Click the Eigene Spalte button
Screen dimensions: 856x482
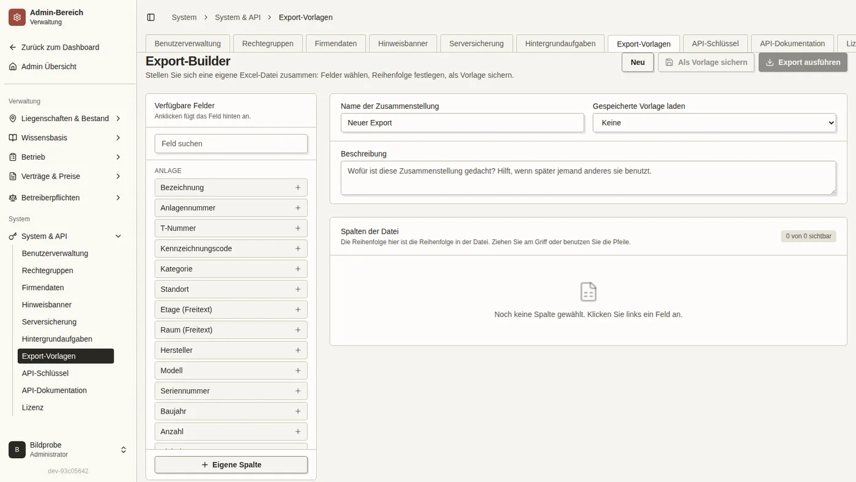point(231,465)
